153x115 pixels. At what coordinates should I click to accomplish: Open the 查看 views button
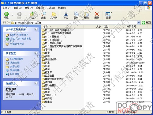[108, 15]
